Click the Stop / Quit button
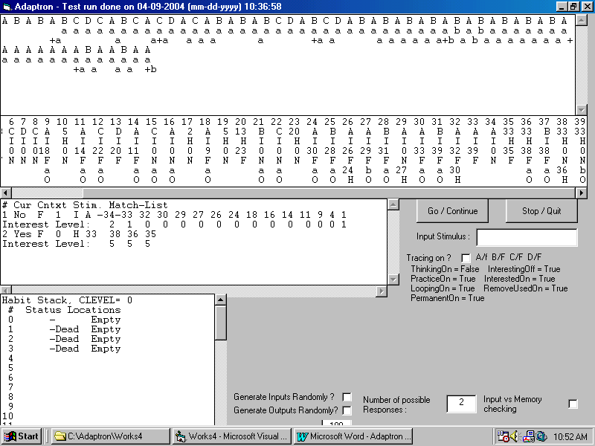The width and height of the screenshot is (595, 446). 541,211
